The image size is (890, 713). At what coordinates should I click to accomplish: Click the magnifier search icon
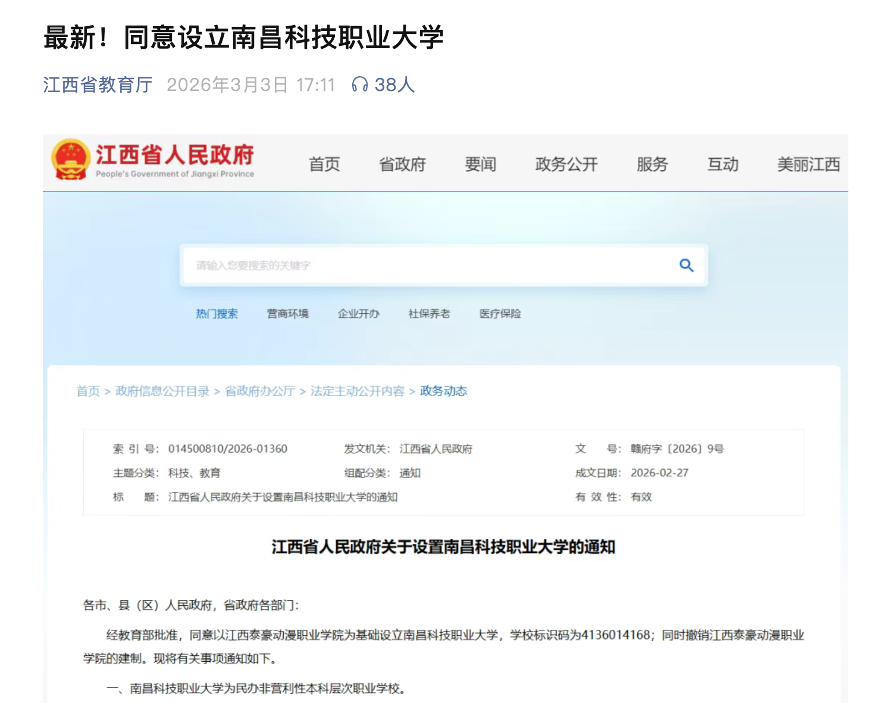686,265
